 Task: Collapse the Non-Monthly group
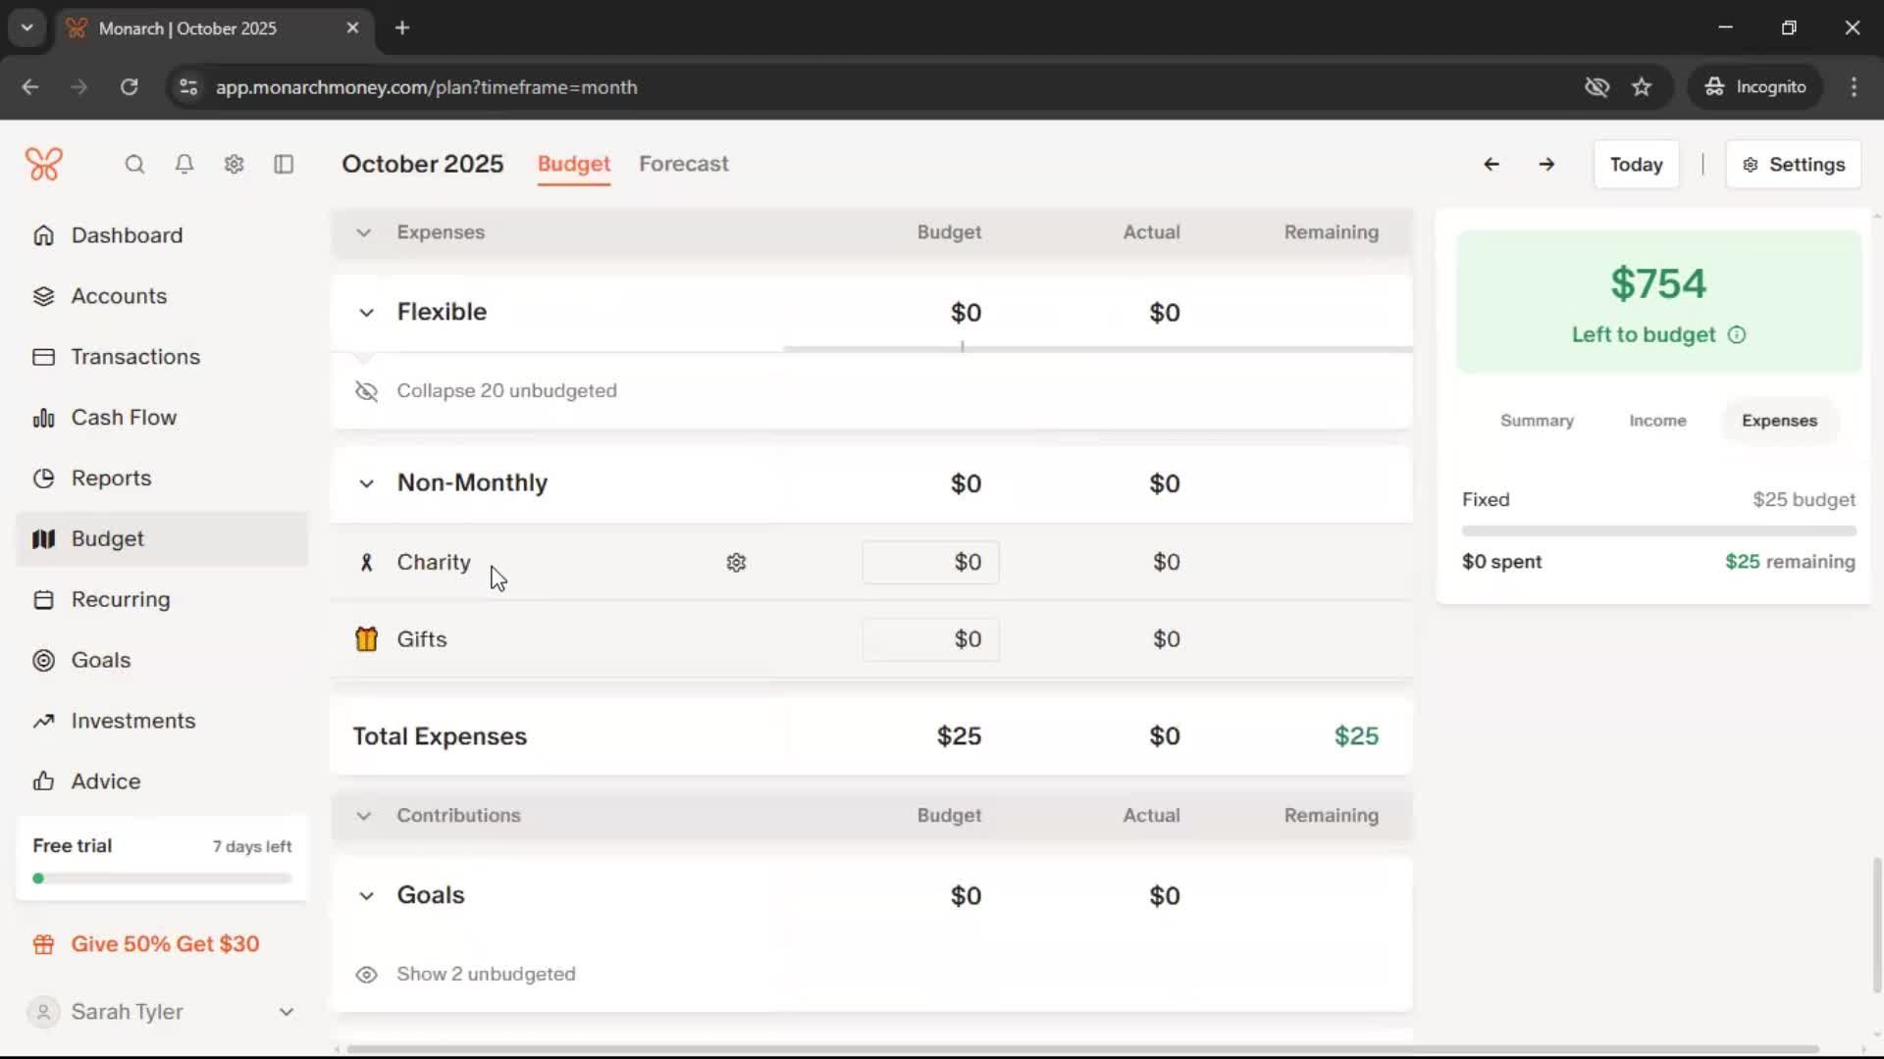click(366, 484)
